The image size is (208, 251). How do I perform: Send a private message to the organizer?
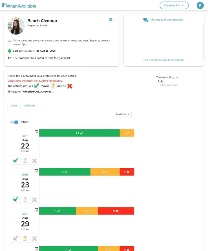[164, 60]
